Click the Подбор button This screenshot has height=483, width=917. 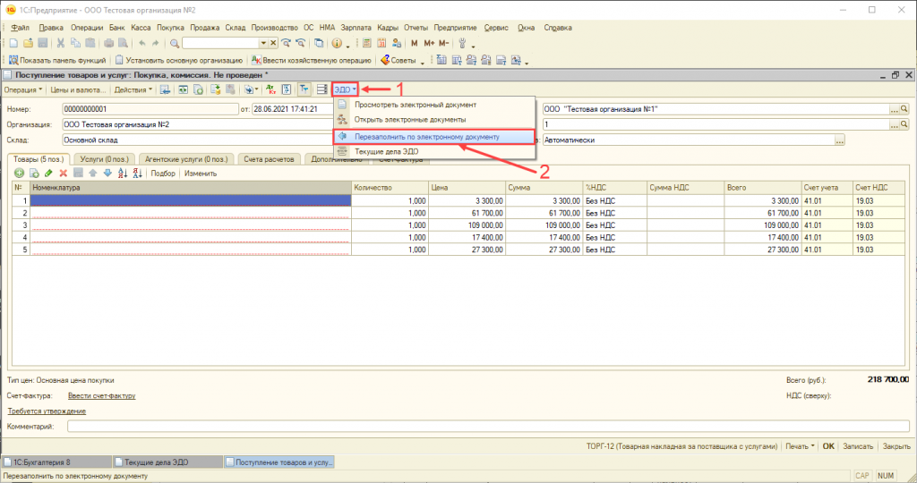click(x=163, y=173)
